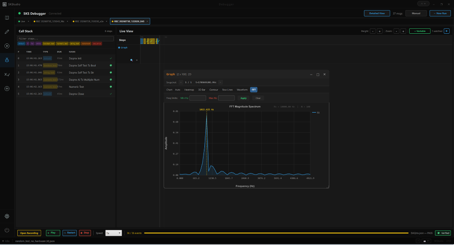Click the help icon in status bar
Screen dimensions: 454x245
click(418, 241)
